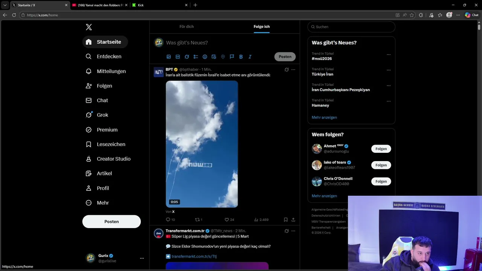Open browser extensions puzzle icon
The height and width of the screenshot is (271, 482).
click(421, 15)
